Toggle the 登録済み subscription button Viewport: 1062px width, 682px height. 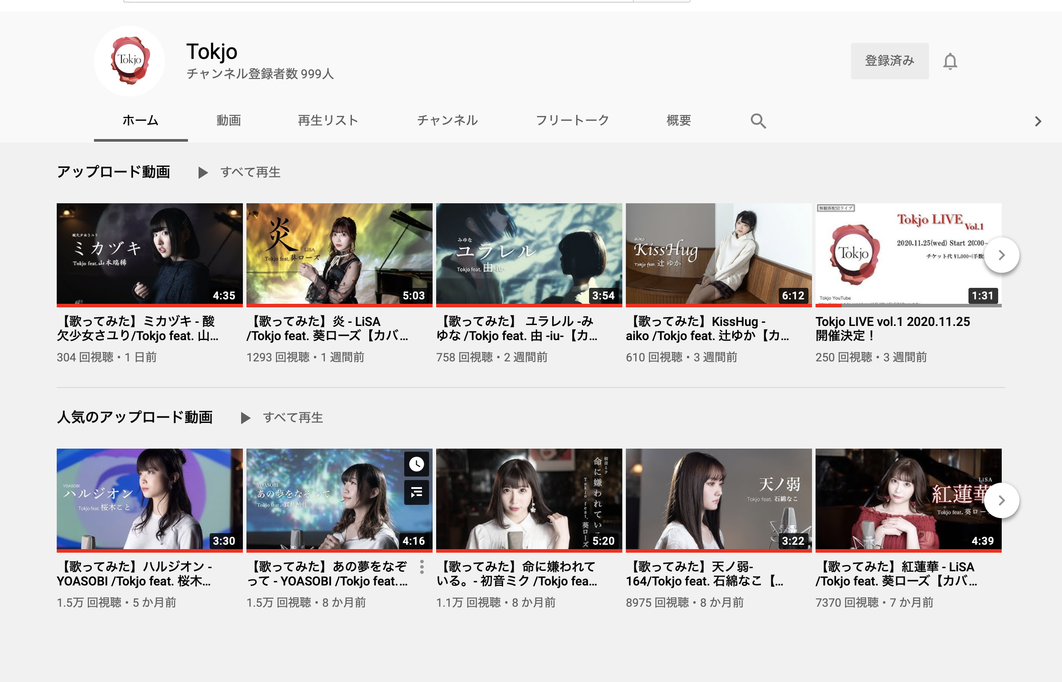tap(889, 61)
